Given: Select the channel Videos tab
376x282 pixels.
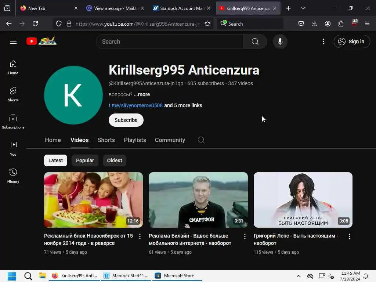Looking at the screenshot, I should 79,140.
